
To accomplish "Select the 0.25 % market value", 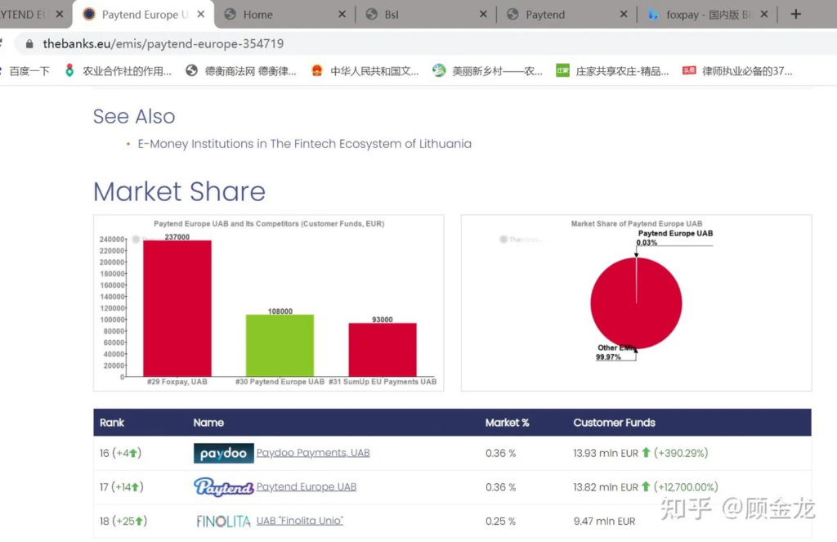I will (x=501, y=522).
